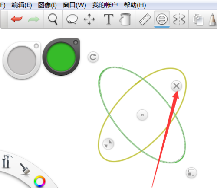Select the Ruler guide tool

(x=145, y=19)
